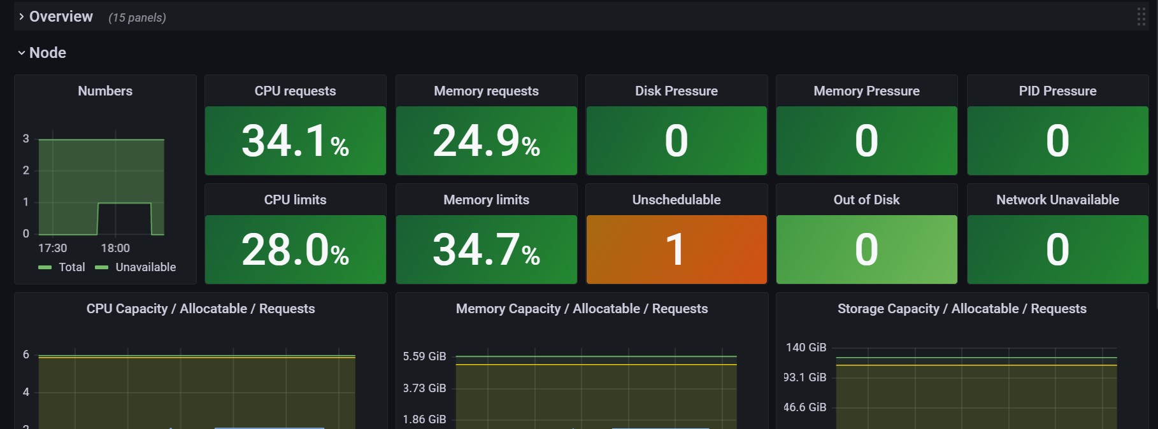
Task: Toggle the Total series in legend
Action: [x=72, y=267]
